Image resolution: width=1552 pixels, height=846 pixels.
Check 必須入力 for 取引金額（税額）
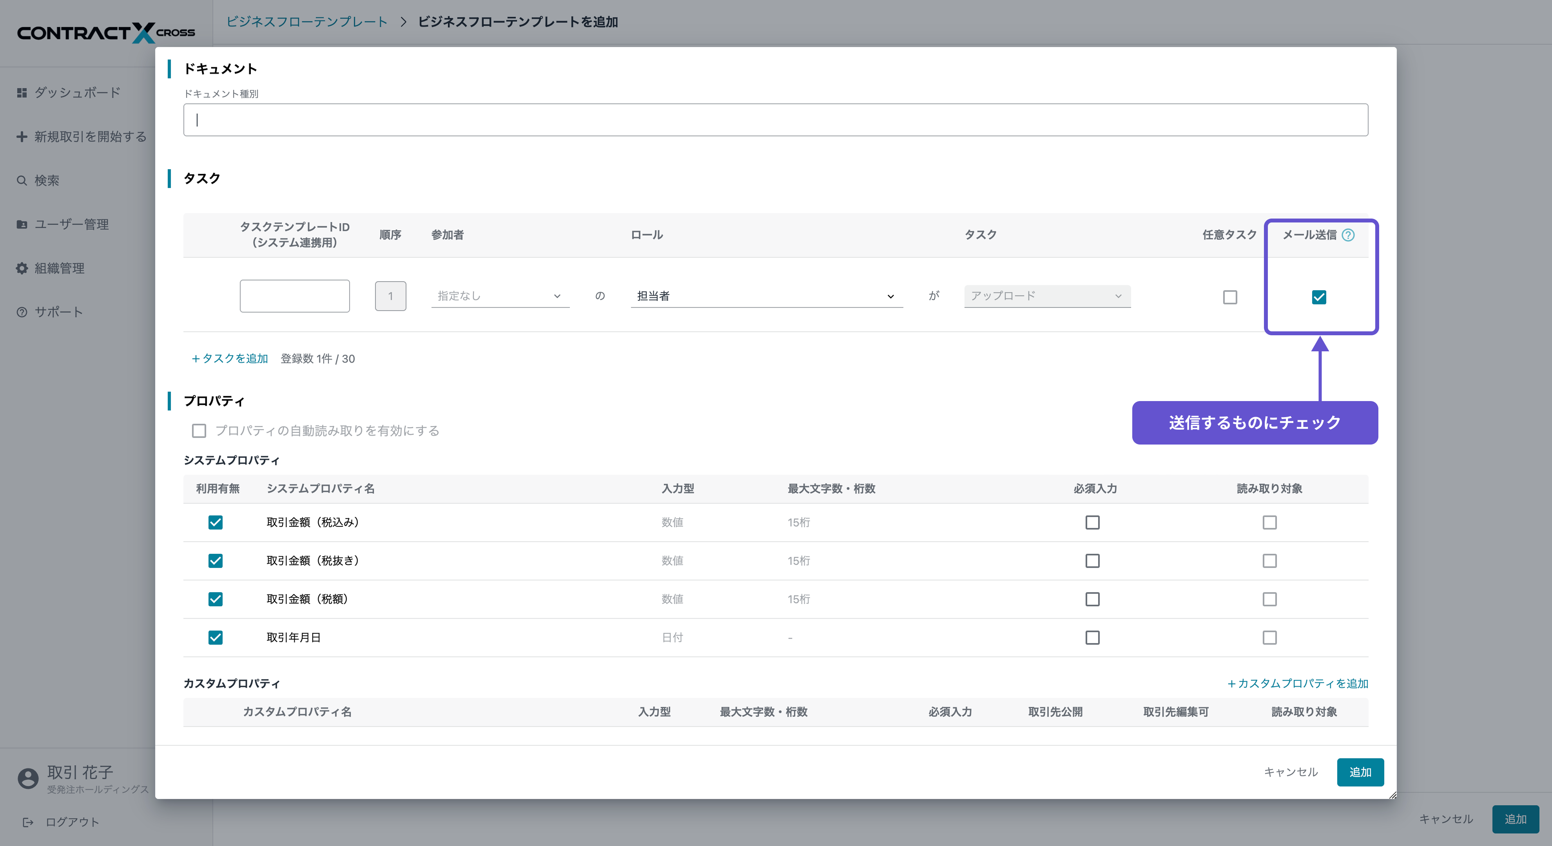click(x=1092, y=600)
